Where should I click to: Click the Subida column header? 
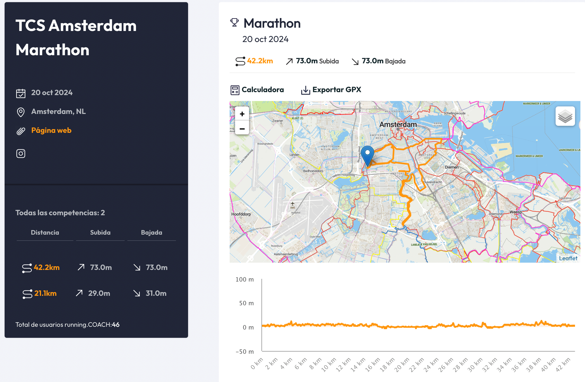click(x=100, y=232)
